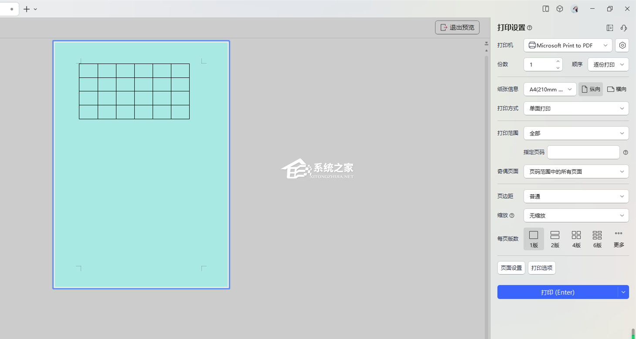The width and height of the screenshot is (636, 339).
Task: Open the 顺序 逐份打印 dropdown
Action: tap(608, 64)
